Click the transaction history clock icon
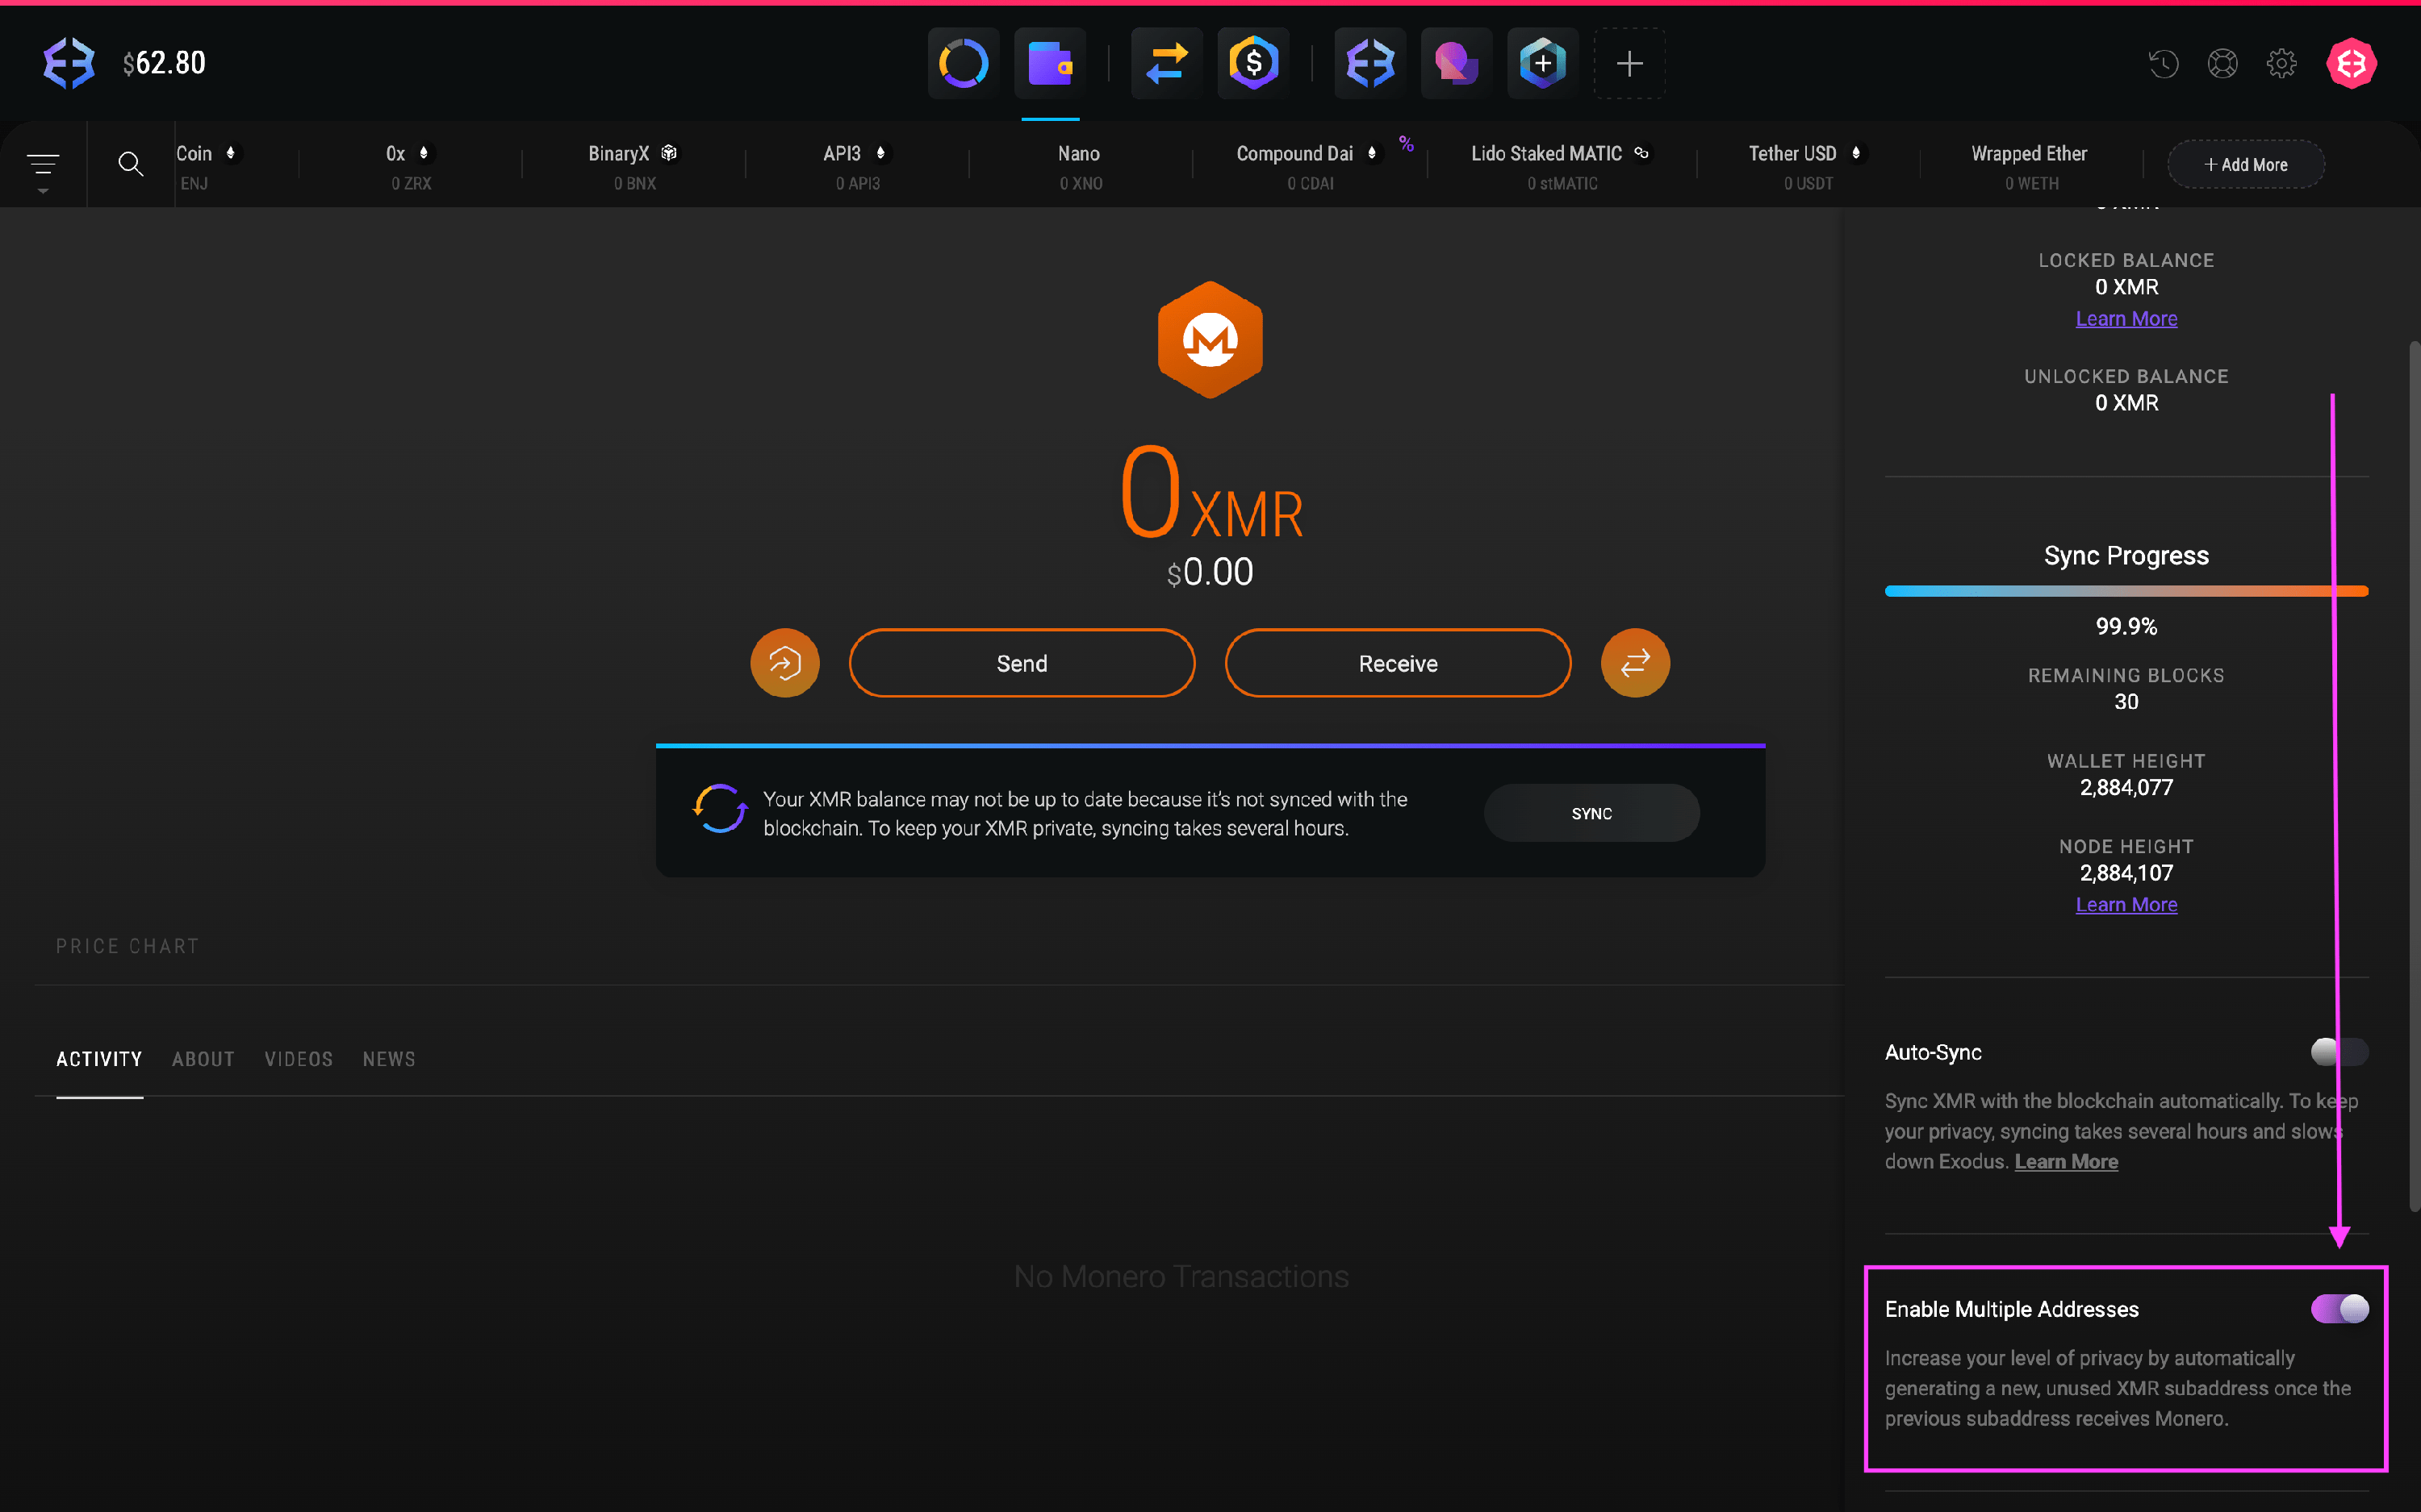Image resolution: width=2421 pixels, height=1512 pixels. (2163, 64)
